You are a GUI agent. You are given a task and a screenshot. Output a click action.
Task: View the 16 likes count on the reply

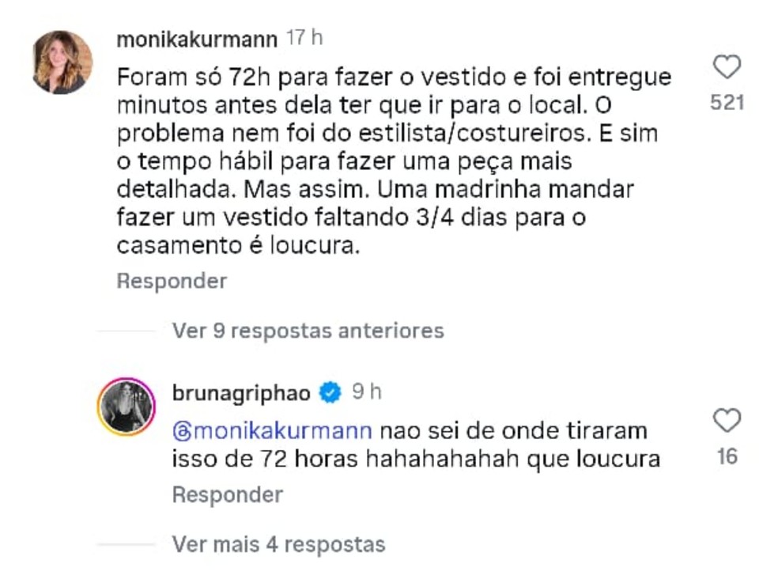(727, 456)
